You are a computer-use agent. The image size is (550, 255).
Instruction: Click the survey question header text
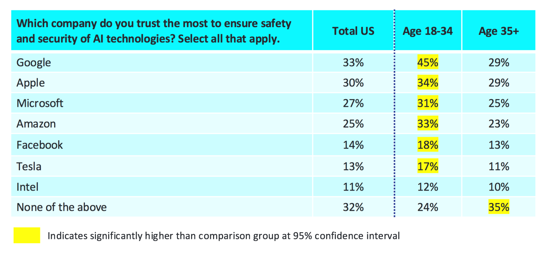coord(154,31)
